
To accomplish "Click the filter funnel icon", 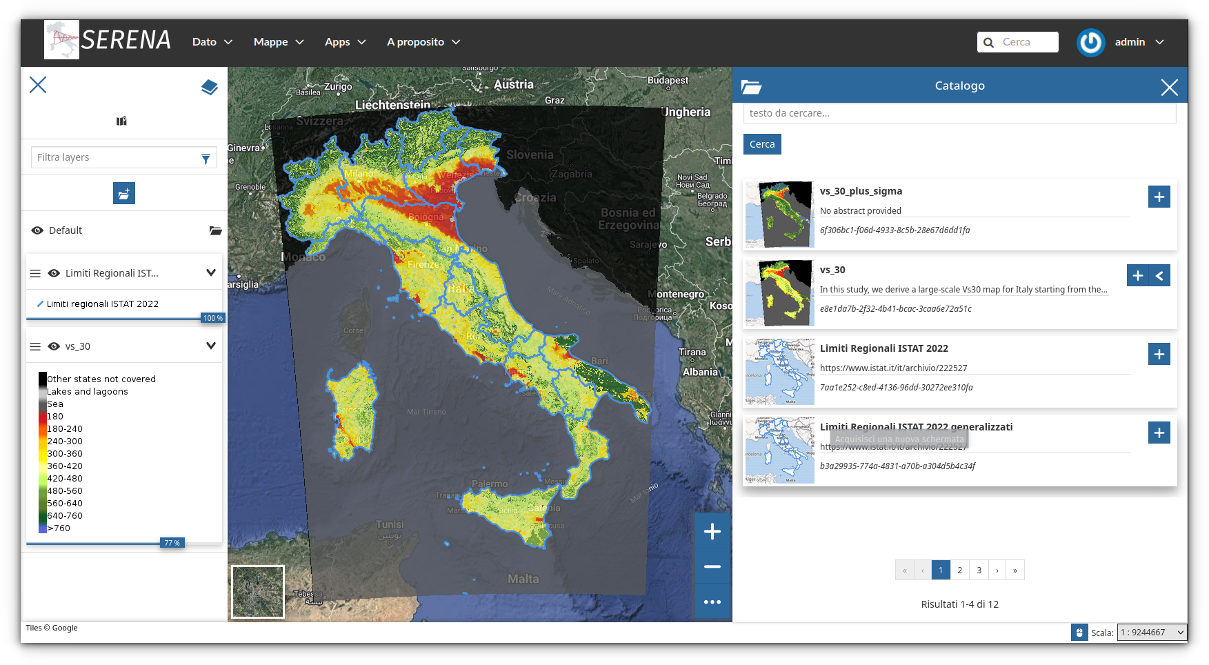I will pos(206,159).
